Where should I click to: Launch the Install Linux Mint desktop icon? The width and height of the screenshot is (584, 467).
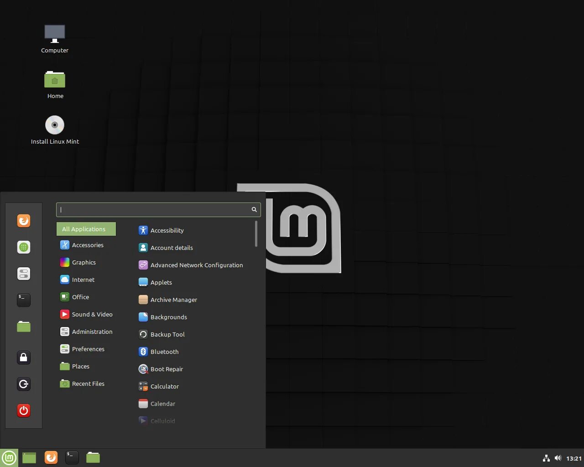point(55,130)
